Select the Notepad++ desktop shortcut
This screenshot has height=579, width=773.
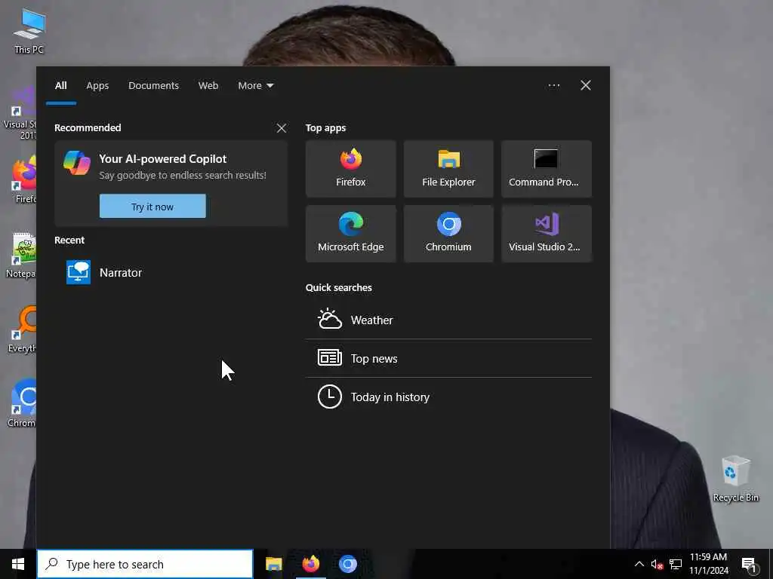point(20,255)
